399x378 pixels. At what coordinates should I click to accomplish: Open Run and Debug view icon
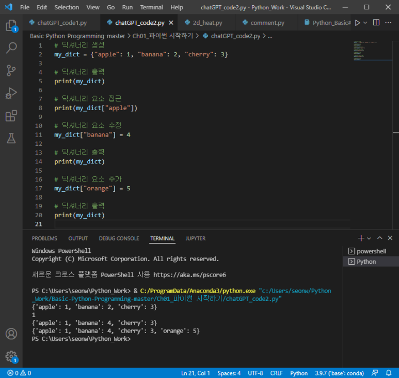point(11,93)
